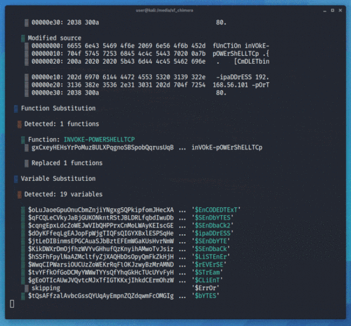The height and width of the screenshot is (326, 351).
Task: Click hex dump line 00000010 with pOWErShELLTCp
Action: point(150,53)
